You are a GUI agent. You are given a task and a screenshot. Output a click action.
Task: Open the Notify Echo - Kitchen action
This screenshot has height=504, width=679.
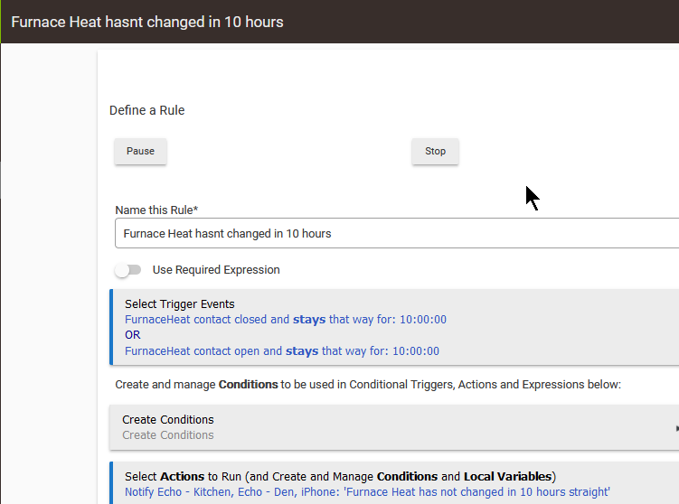(x=367, y=492)
